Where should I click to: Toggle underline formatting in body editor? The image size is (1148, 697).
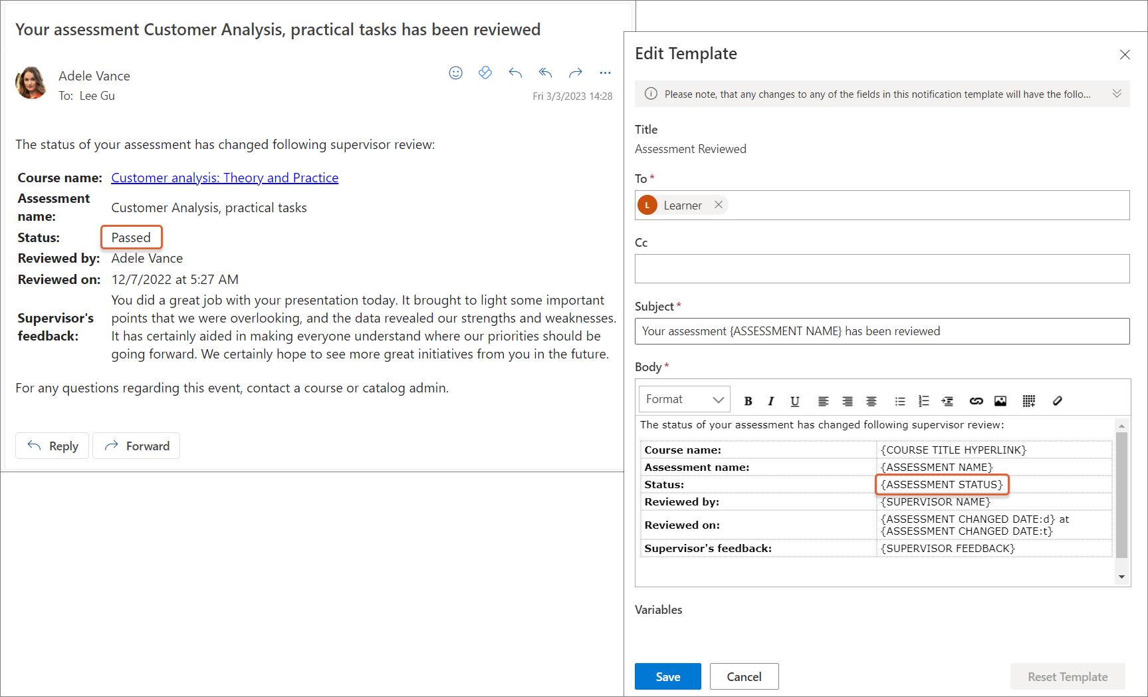794,401
